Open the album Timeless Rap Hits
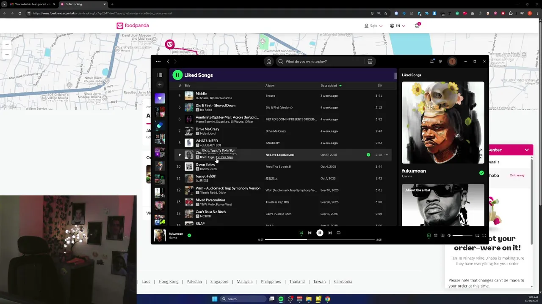 (x=277, y=202)
